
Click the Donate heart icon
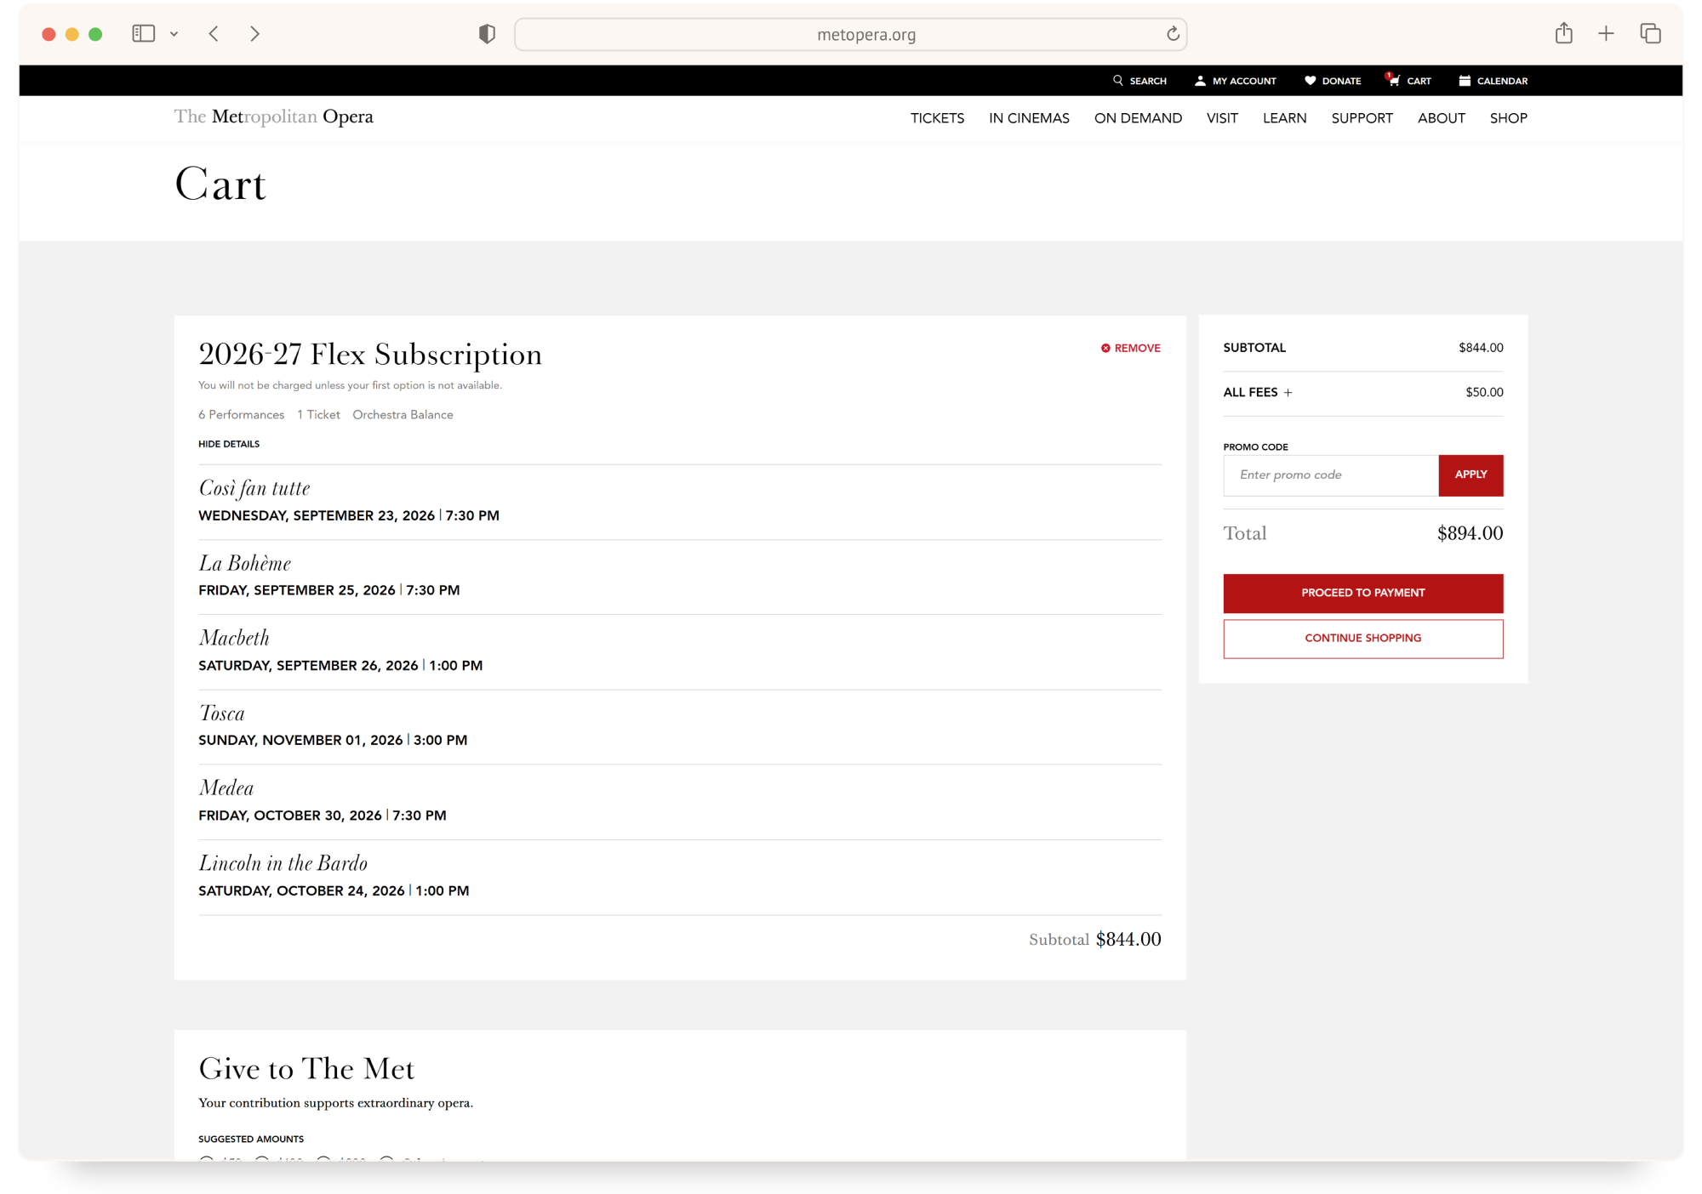pyautogui.click(x=1310, y=81)
